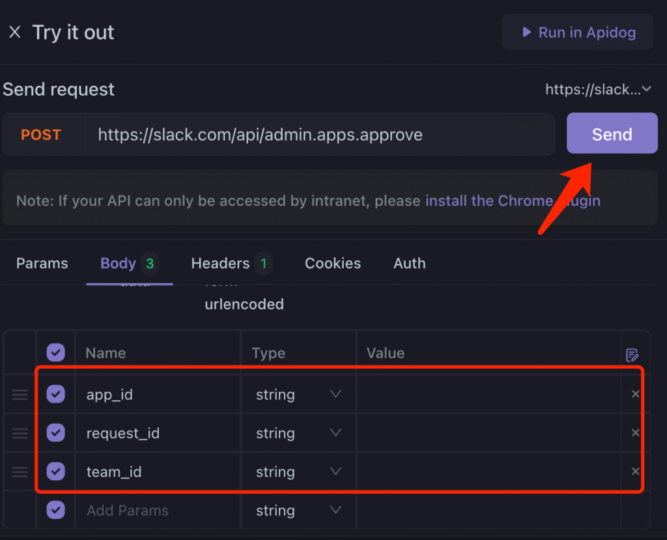Disable the team_id parameter checkbox

click(56, 472)
